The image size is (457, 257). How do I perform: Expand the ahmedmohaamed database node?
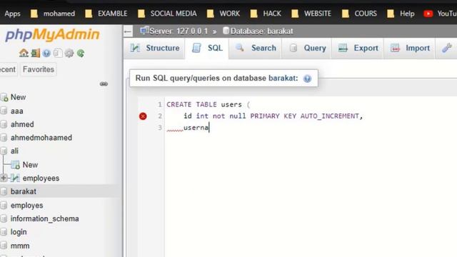pos(4,138)
